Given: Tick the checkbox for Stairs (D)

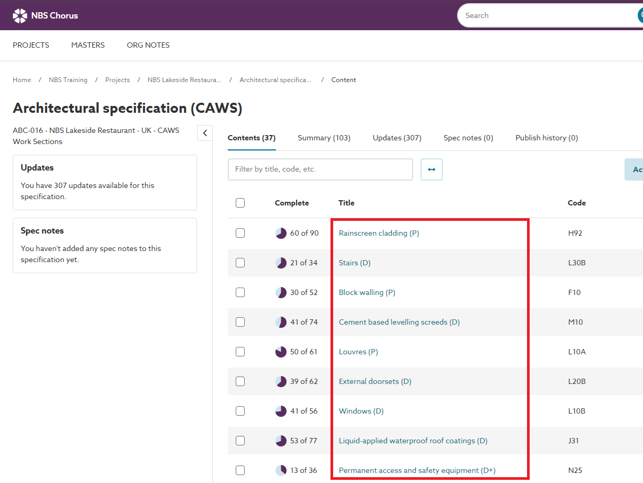Looking at the screenshot, I should pos(240,263).
